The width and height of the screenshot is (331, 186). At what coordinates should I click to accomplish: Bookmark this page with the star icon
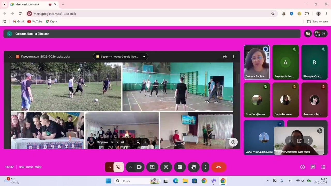273,14
